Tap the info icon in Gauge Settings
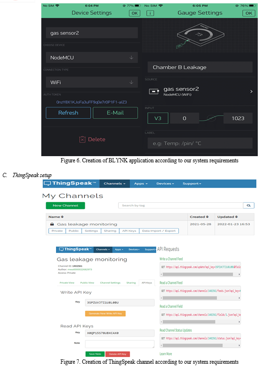This screenshot has height=368, width=263. (150, 13)
